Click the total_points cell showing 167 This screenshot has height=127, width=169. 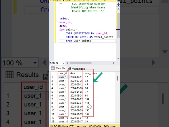click(87, 114)
